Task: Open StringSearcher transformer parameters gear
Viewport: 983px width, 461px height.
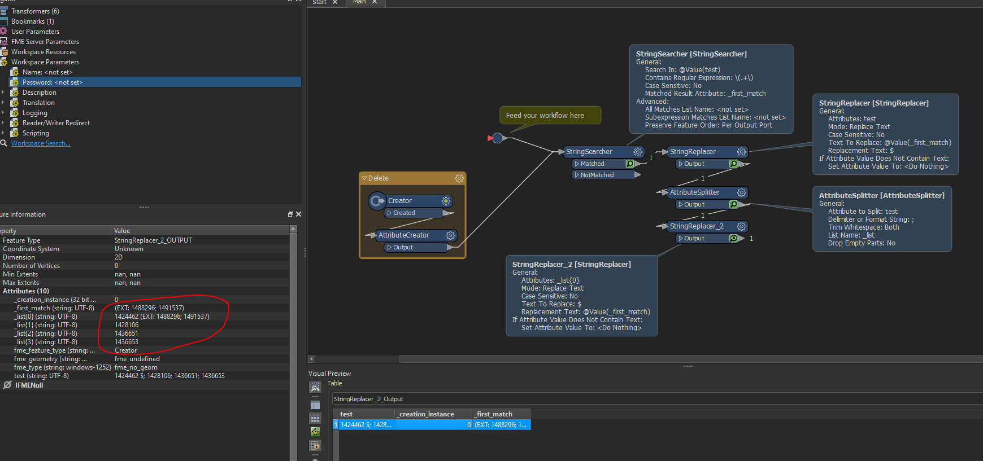Action: 638,152
